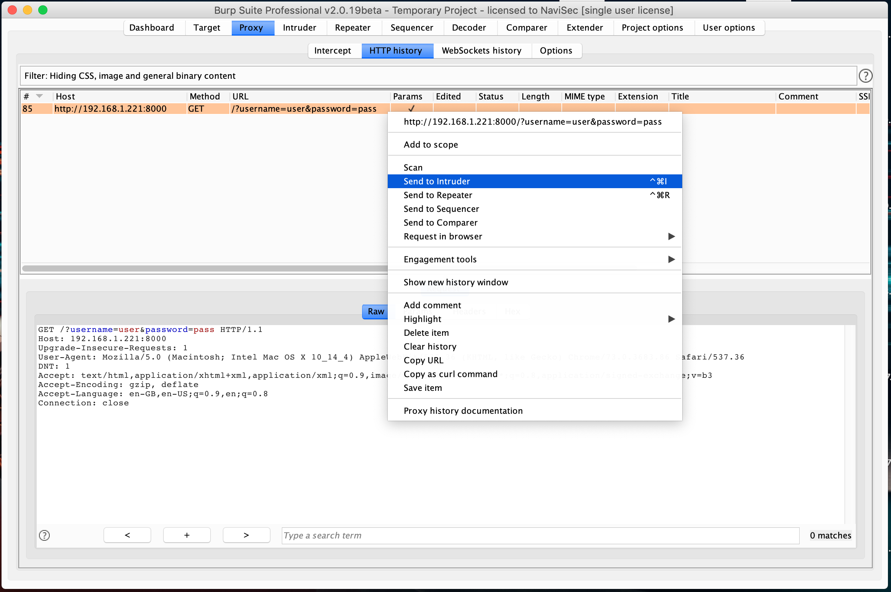Choose Send to Repeater
The height and width of the screenshot is (592, 891).
click(535, 195)
